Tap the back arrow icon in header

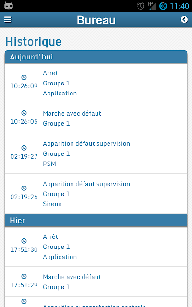pos(184,19)
